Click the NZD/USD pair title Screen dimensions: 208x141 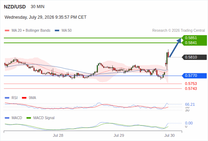click(15, 7)
